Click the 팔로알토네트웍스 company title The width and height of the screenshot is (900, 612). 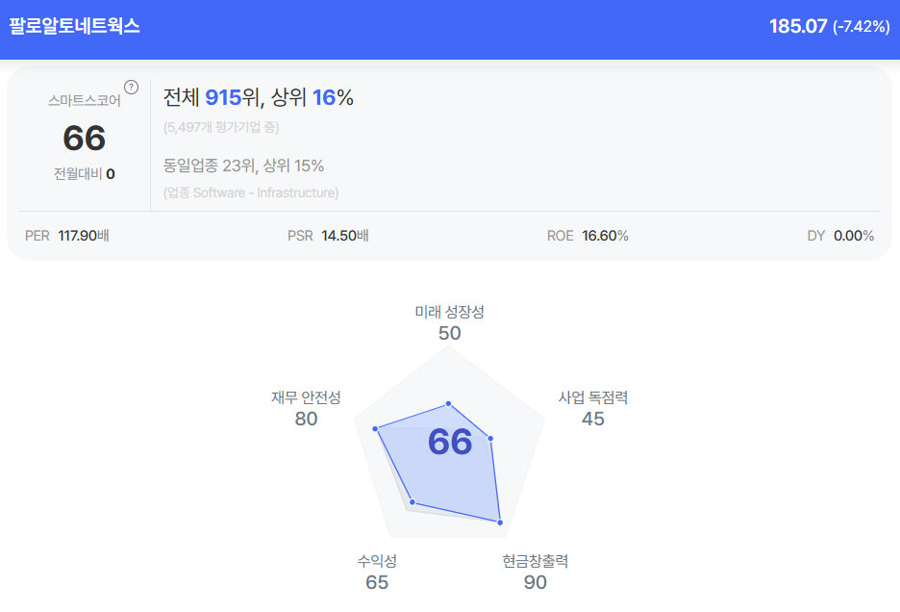[75, 26]
